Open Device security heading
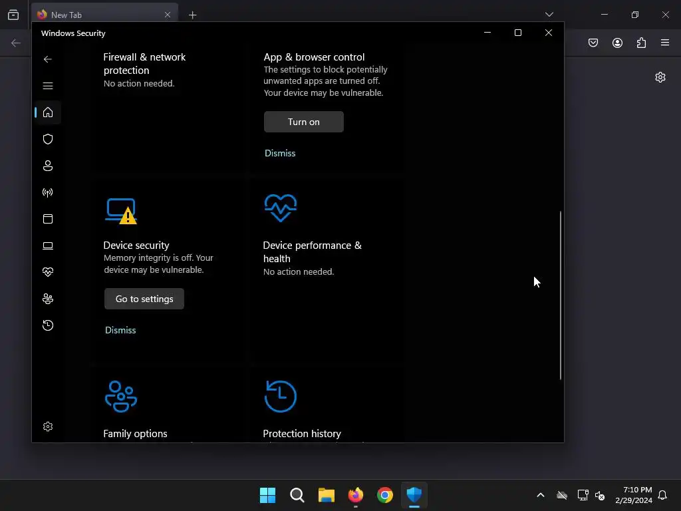Image resolution: width=681 pixels, height=511 pixels. pos(136,246)
